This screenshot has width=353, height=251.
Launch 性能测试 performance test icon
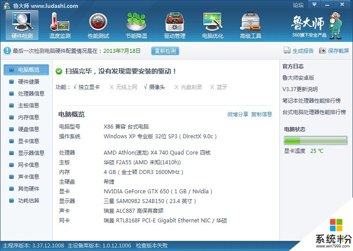98,22
